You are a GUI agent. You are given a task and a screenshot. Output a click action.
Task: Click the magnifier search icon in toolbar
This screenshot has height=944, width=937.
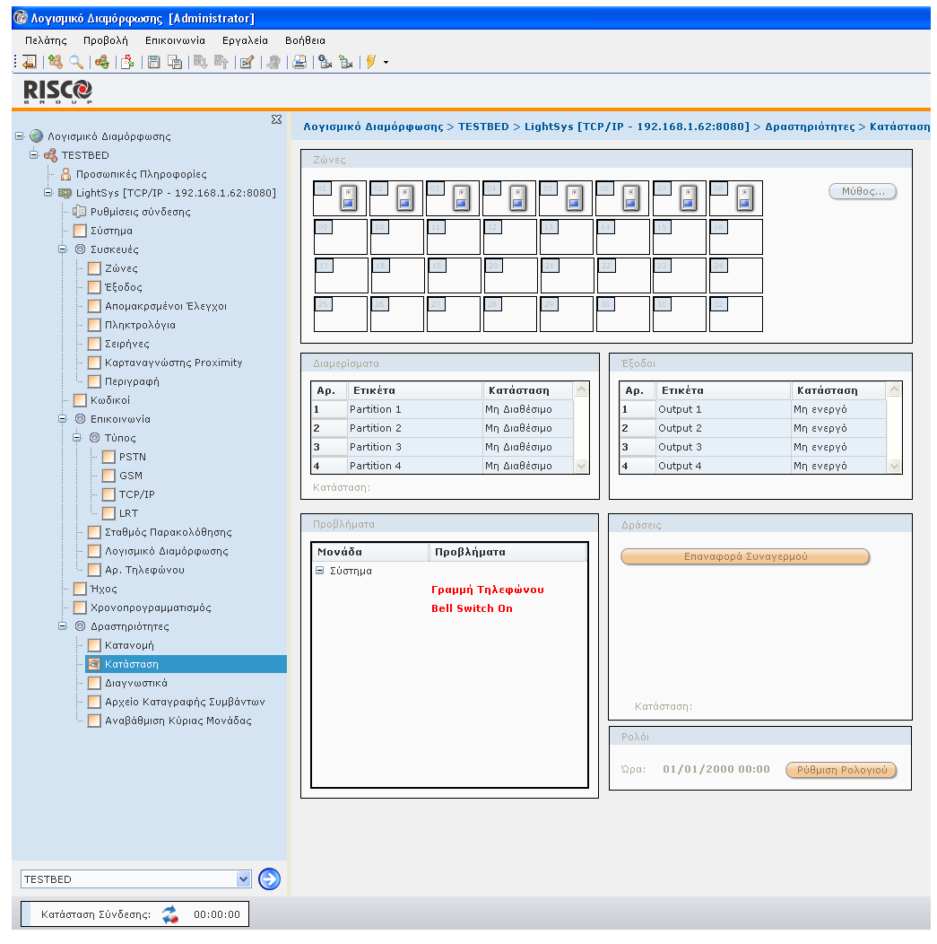(76, 62)
